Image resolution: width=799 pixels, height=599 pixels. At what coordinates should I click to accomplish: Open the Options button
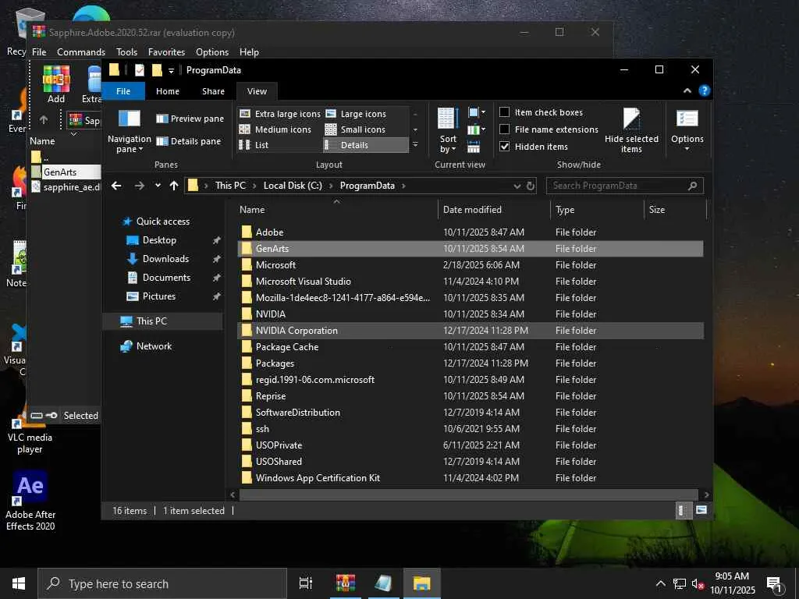[687, 130]
